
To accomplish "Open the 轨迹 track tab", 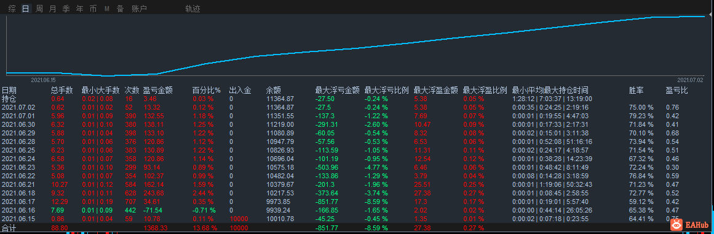I will pyautogui.click(x=192, y=9).
